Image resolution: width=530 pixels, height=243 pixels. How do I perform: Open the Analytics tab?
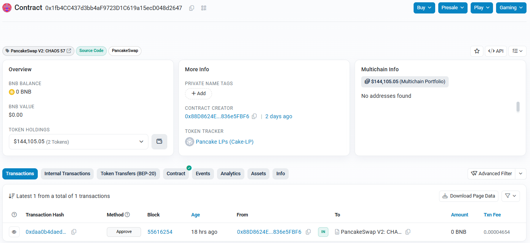231,174
